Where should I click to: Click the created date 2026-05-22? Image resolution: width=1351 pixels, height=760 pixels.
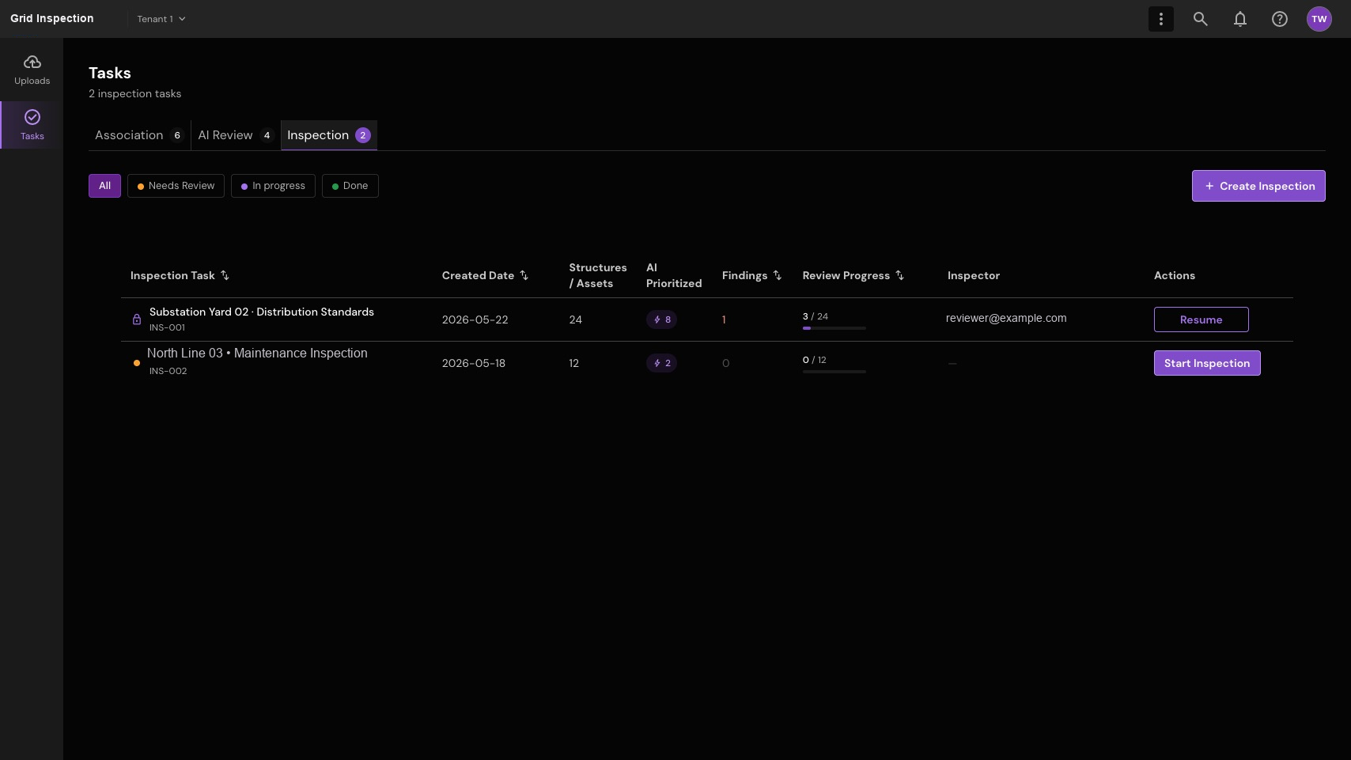tap(475, 320)
